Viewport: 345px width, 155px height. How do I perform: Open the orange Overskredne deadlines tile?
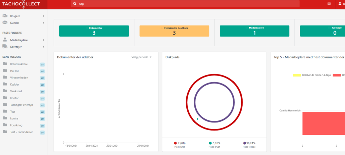point(174,31)
